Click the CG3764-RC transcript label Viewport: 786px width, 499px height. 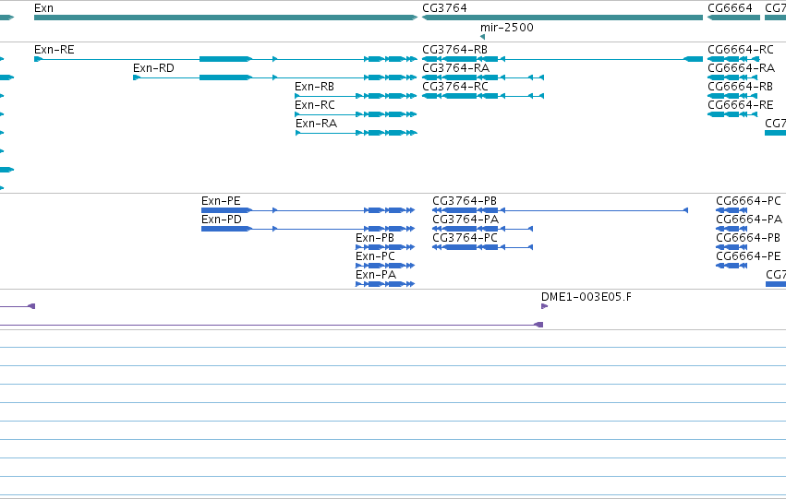(x=455, y=87)
